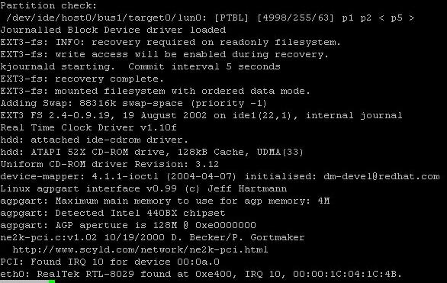Click the "kjournald starting" line
447x283 pixels.
140,66
